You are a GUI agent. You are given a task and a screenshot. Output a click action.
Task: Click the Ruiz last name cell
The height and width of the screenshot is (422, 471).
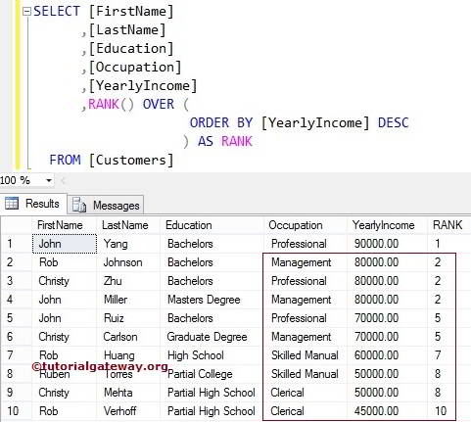tap(128, 318)
